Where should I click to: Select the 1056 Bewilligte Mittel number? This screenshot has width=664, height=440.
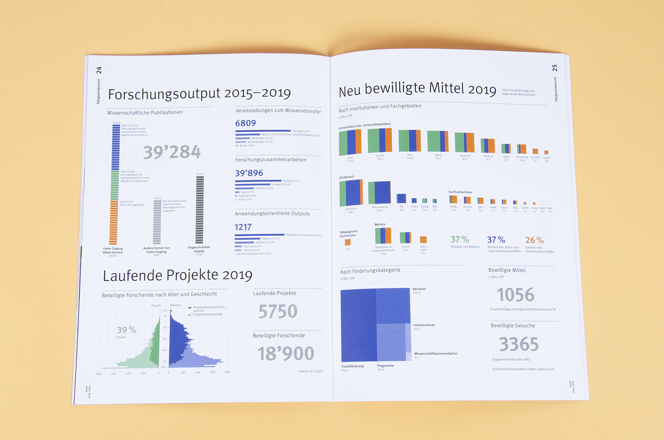515,295
